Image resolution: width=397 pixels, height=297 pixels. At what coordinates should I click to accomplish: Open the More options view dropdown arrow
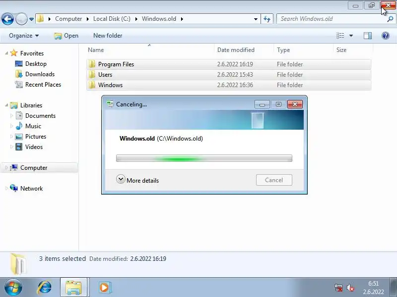[x=351, y=36]
